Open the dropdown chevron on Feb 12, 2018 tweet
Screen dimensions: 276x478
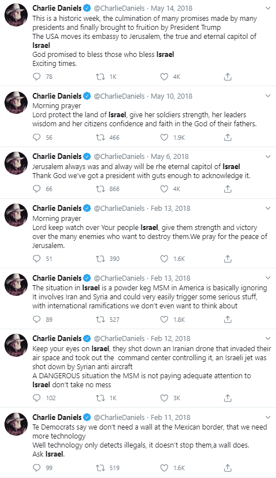[x=268, y=339]
